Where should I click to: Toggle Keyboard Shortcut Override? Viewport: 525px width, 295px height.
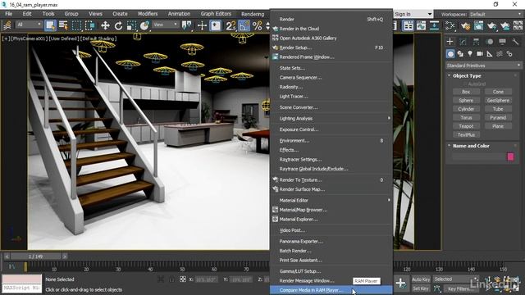(215, 25)
